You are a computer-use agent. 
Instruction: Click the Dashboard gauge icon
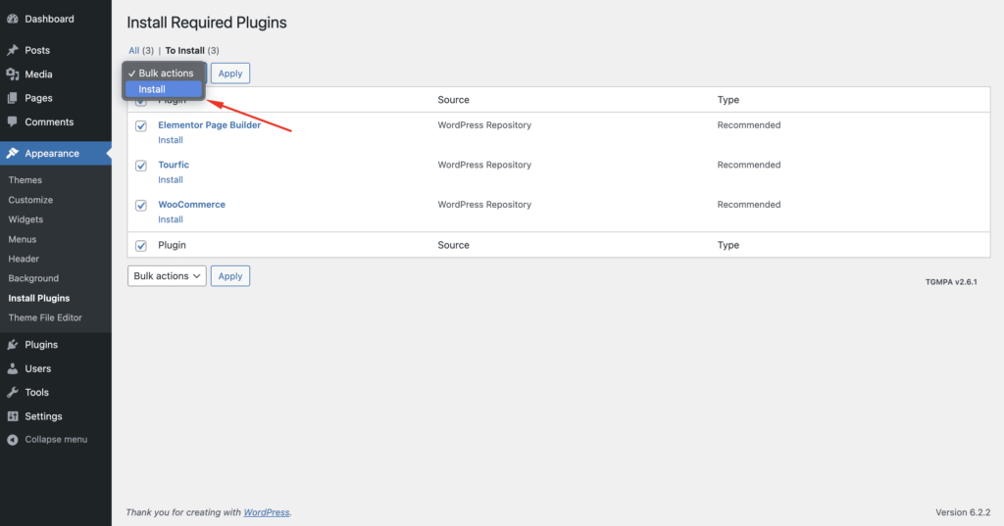[13, 20]
